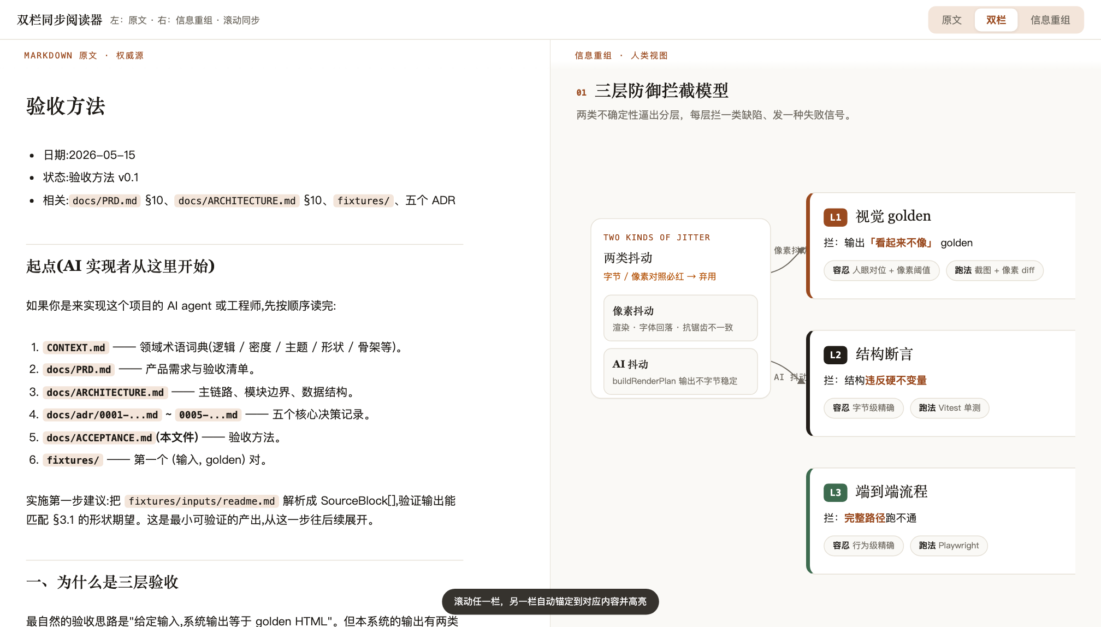Select the 双栏 view tab

point(996,20)
